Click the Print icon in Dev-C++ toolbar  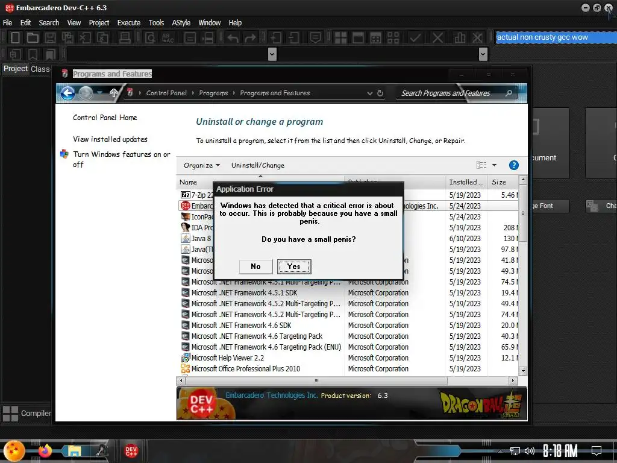click(x=125, y=38)
